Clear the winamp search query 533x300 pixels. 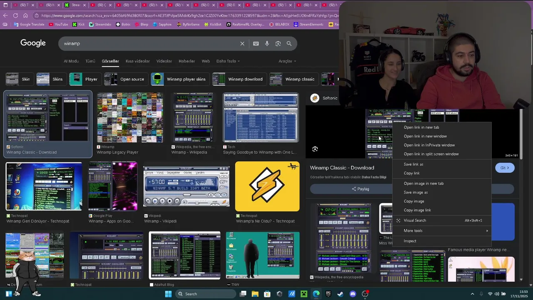(242, 43)
